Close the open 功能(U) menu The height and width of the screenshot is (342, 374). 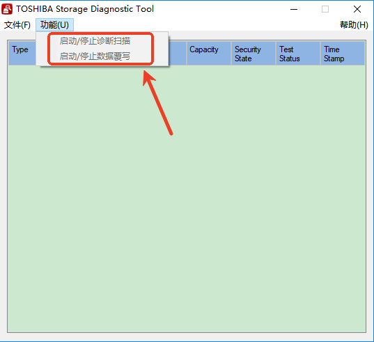(x=54, y=25)
